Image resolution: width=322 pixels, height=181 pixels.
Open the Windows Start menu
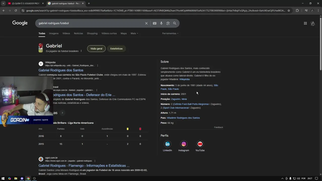(x=3, y=178)
